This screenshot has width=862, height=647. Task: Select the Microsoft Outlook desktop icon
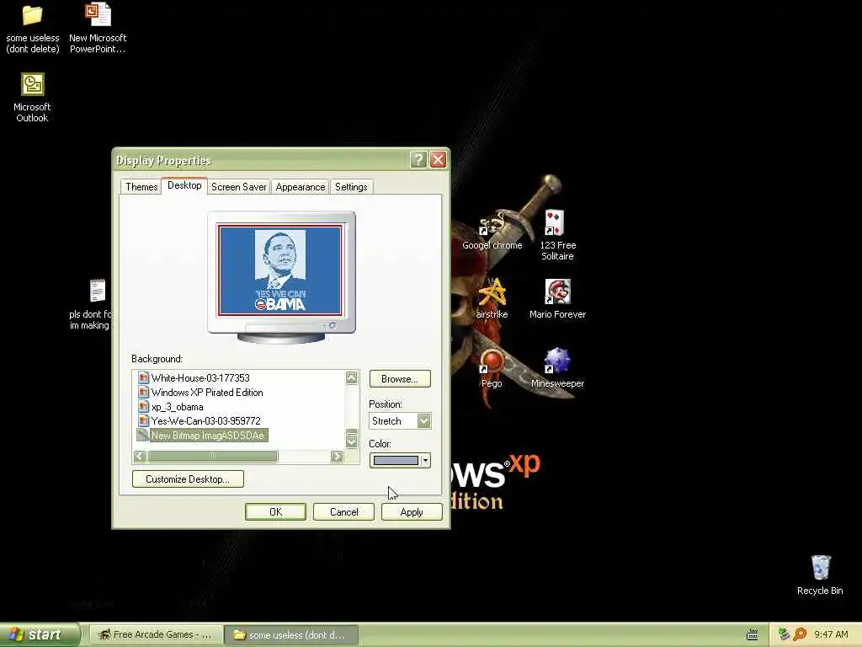point(33,84)
